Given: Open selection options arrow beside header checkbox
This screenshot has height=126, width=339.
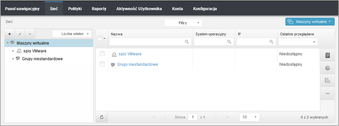Looking at the screenshot, I should pos(105,39).
